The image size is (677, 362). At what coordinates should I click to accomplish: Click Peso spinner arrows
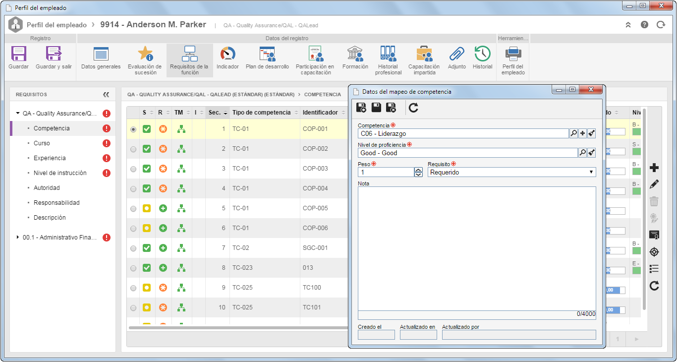[x=418, y=172]
